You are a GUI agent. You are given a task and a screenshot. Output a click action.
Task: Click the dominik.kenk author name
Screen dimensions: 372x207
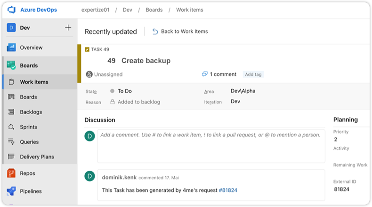[119, 178]
